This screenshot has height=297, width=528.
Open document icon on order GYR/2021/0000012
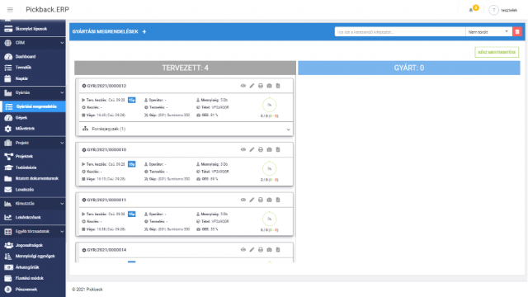tap(278, 86)
